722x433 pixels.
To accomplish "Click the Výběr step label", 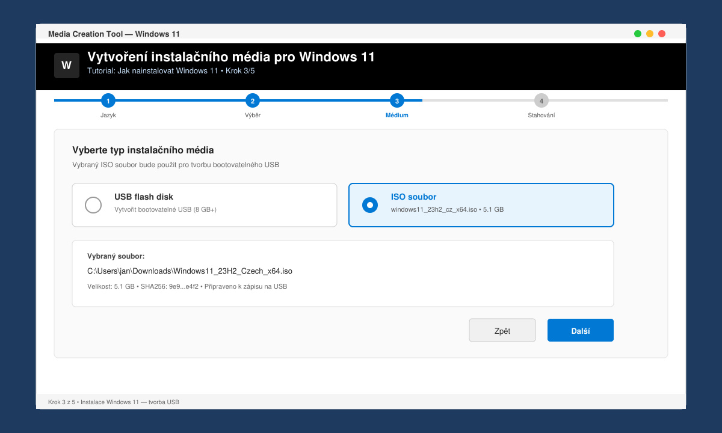I will point(253,115).
